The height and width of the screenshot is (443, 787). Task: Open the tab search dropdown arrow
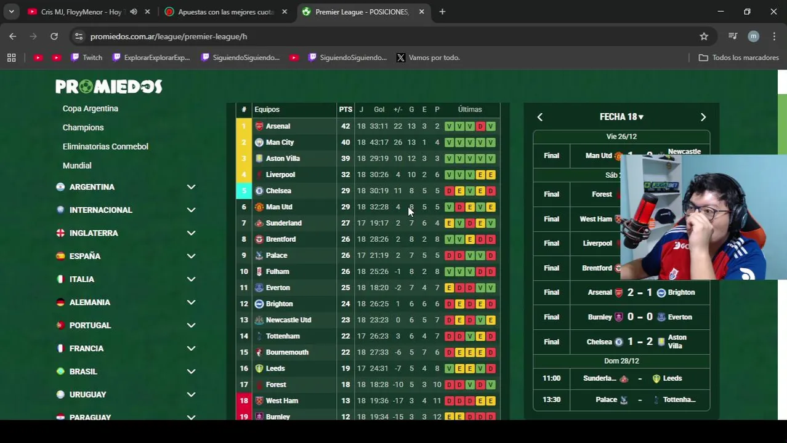pos(11,12)
